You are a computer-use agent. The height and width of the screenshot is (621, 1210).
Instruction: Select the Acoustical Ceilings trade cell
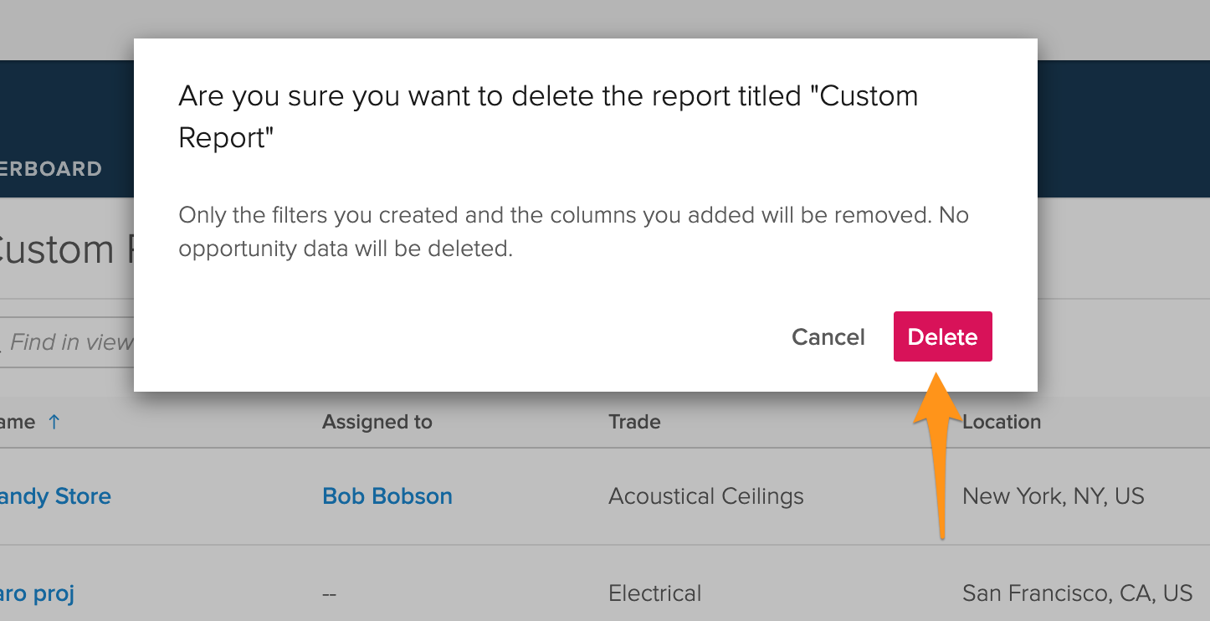coord(705,496)
